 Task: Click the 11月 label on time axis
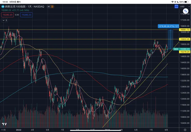tap(4, 130)
